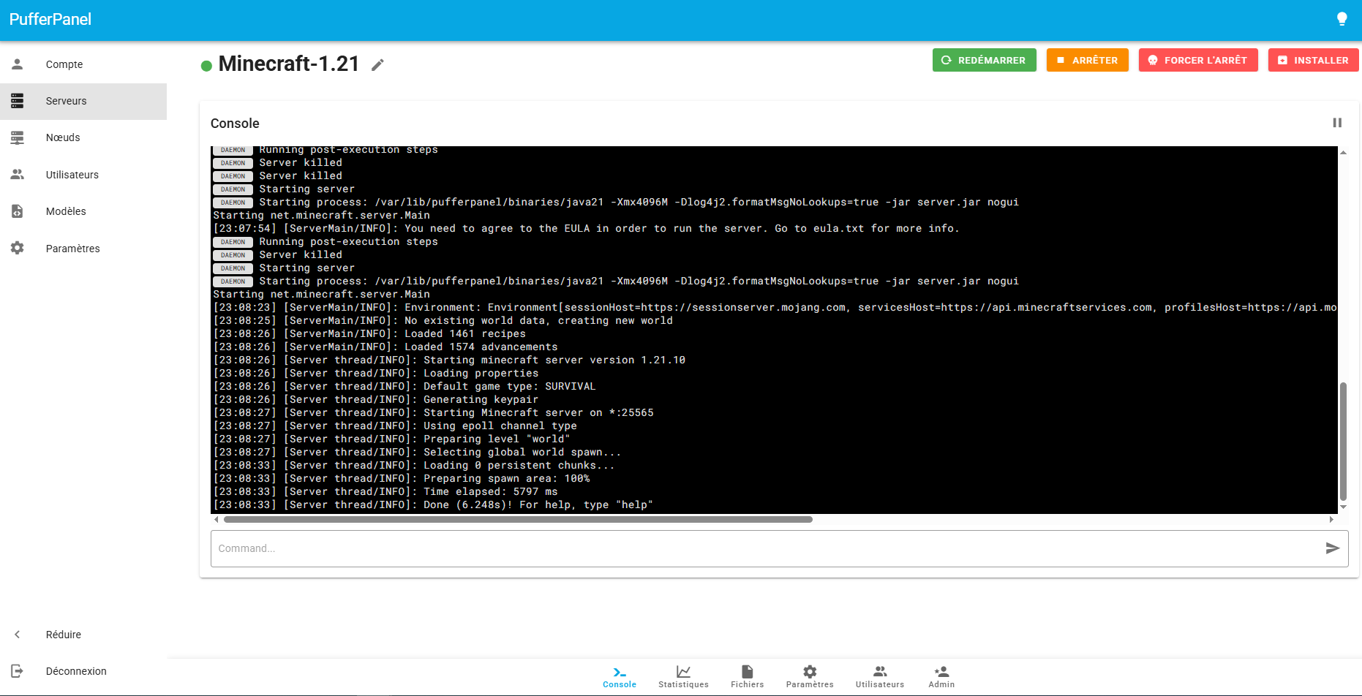Open the Utilisateurs tab in bottom bar
The height and width of the screenshot is (696, 1362).
click(879, 676)
